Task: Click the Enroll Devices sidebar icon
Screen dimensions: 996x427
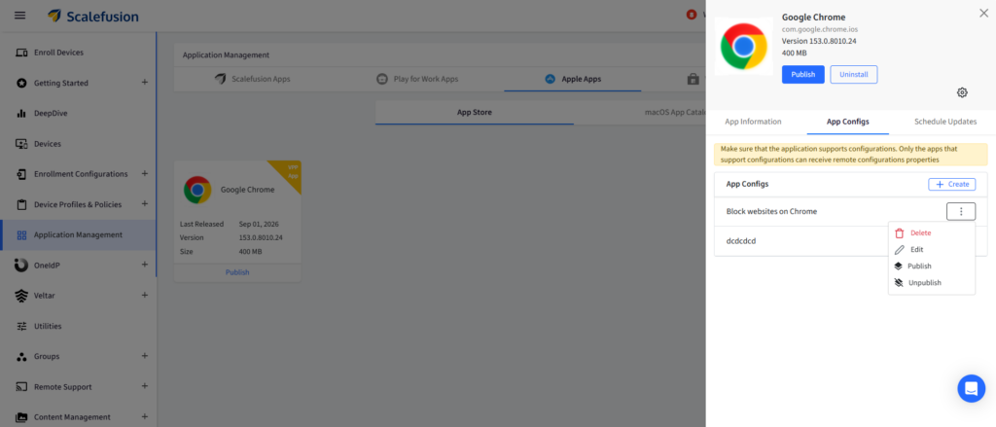Action: [x=21, y=53]
